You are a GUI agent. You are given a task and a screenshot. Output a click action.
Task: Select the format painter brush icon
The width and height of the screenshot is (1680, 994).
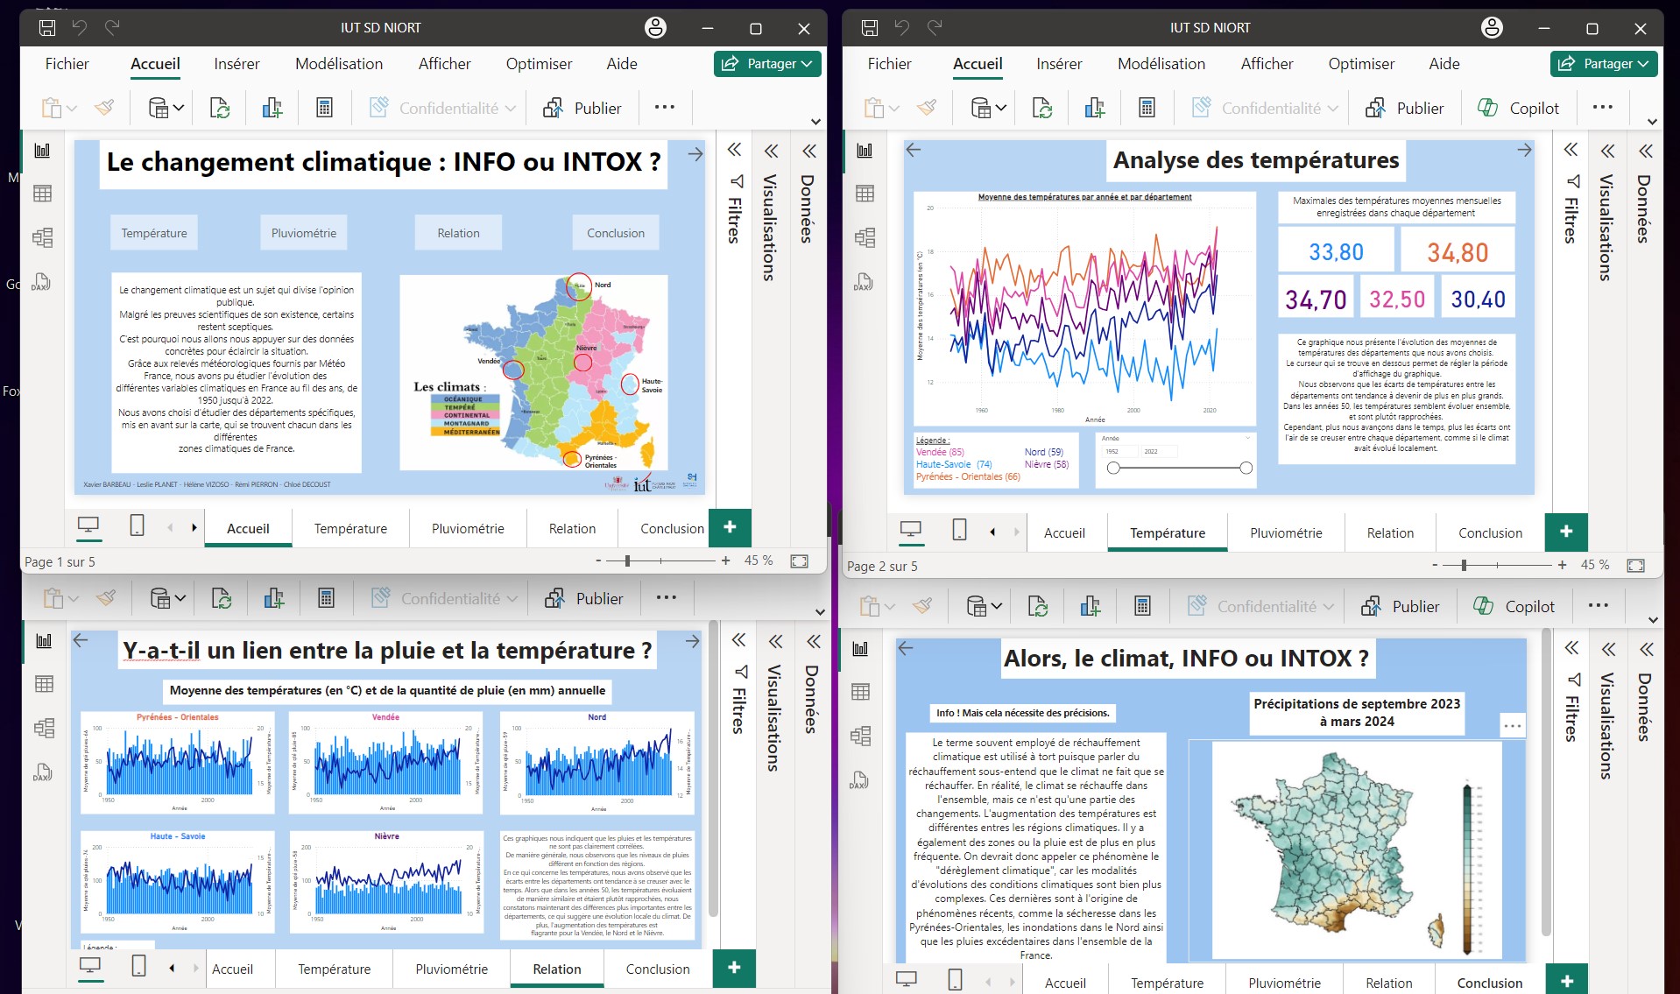pyautogui.click(x=105, y=108)
